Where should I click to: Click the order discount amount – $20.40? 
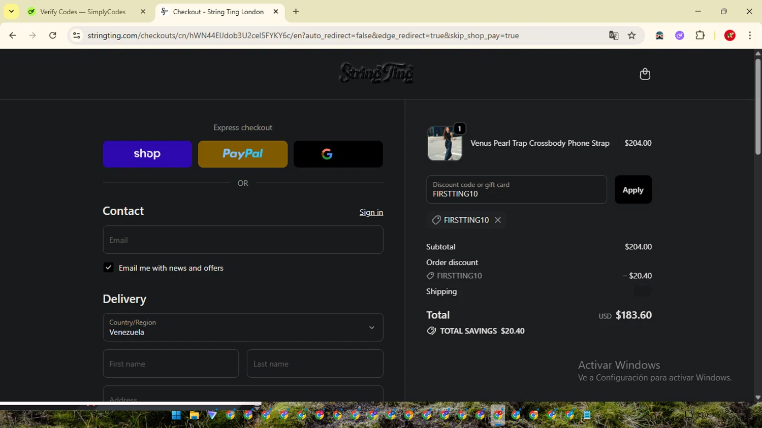[x=637, y=276]
